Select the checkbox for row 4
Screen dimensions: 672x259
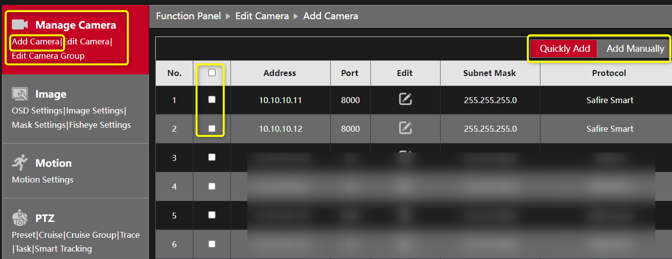(x=212, y=186)
